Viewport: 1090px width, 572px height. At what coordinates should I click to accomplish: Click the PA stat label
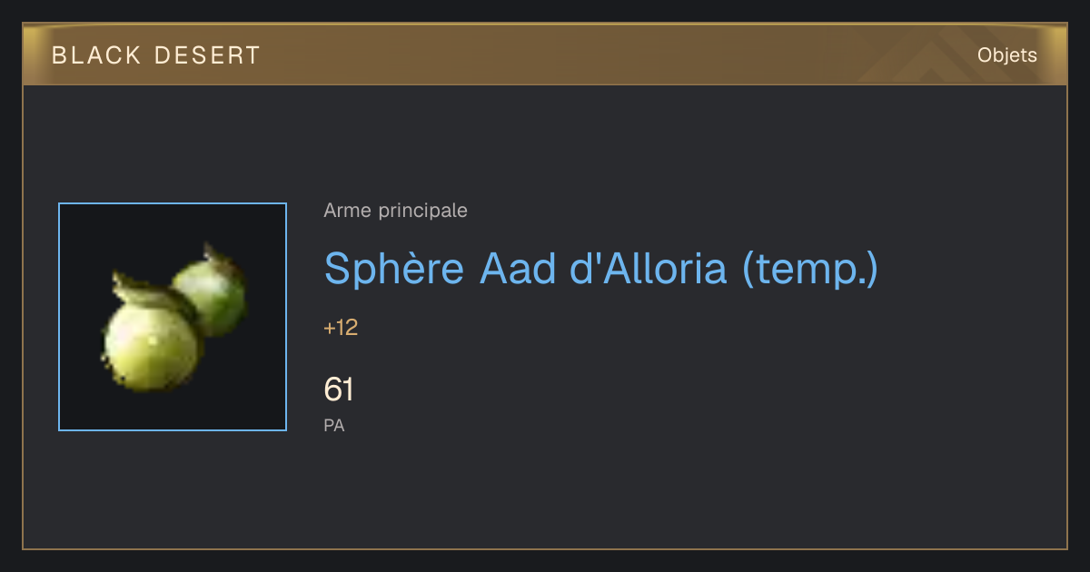click(x=334, y=425)
